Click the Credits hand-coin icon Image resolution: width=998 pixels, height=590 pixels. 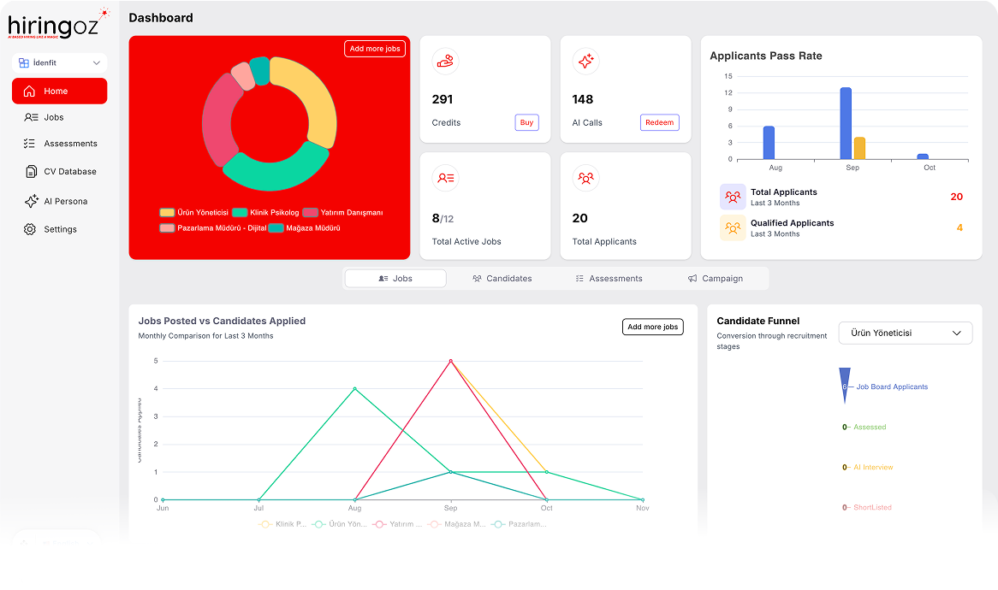(x=446, y=61)
